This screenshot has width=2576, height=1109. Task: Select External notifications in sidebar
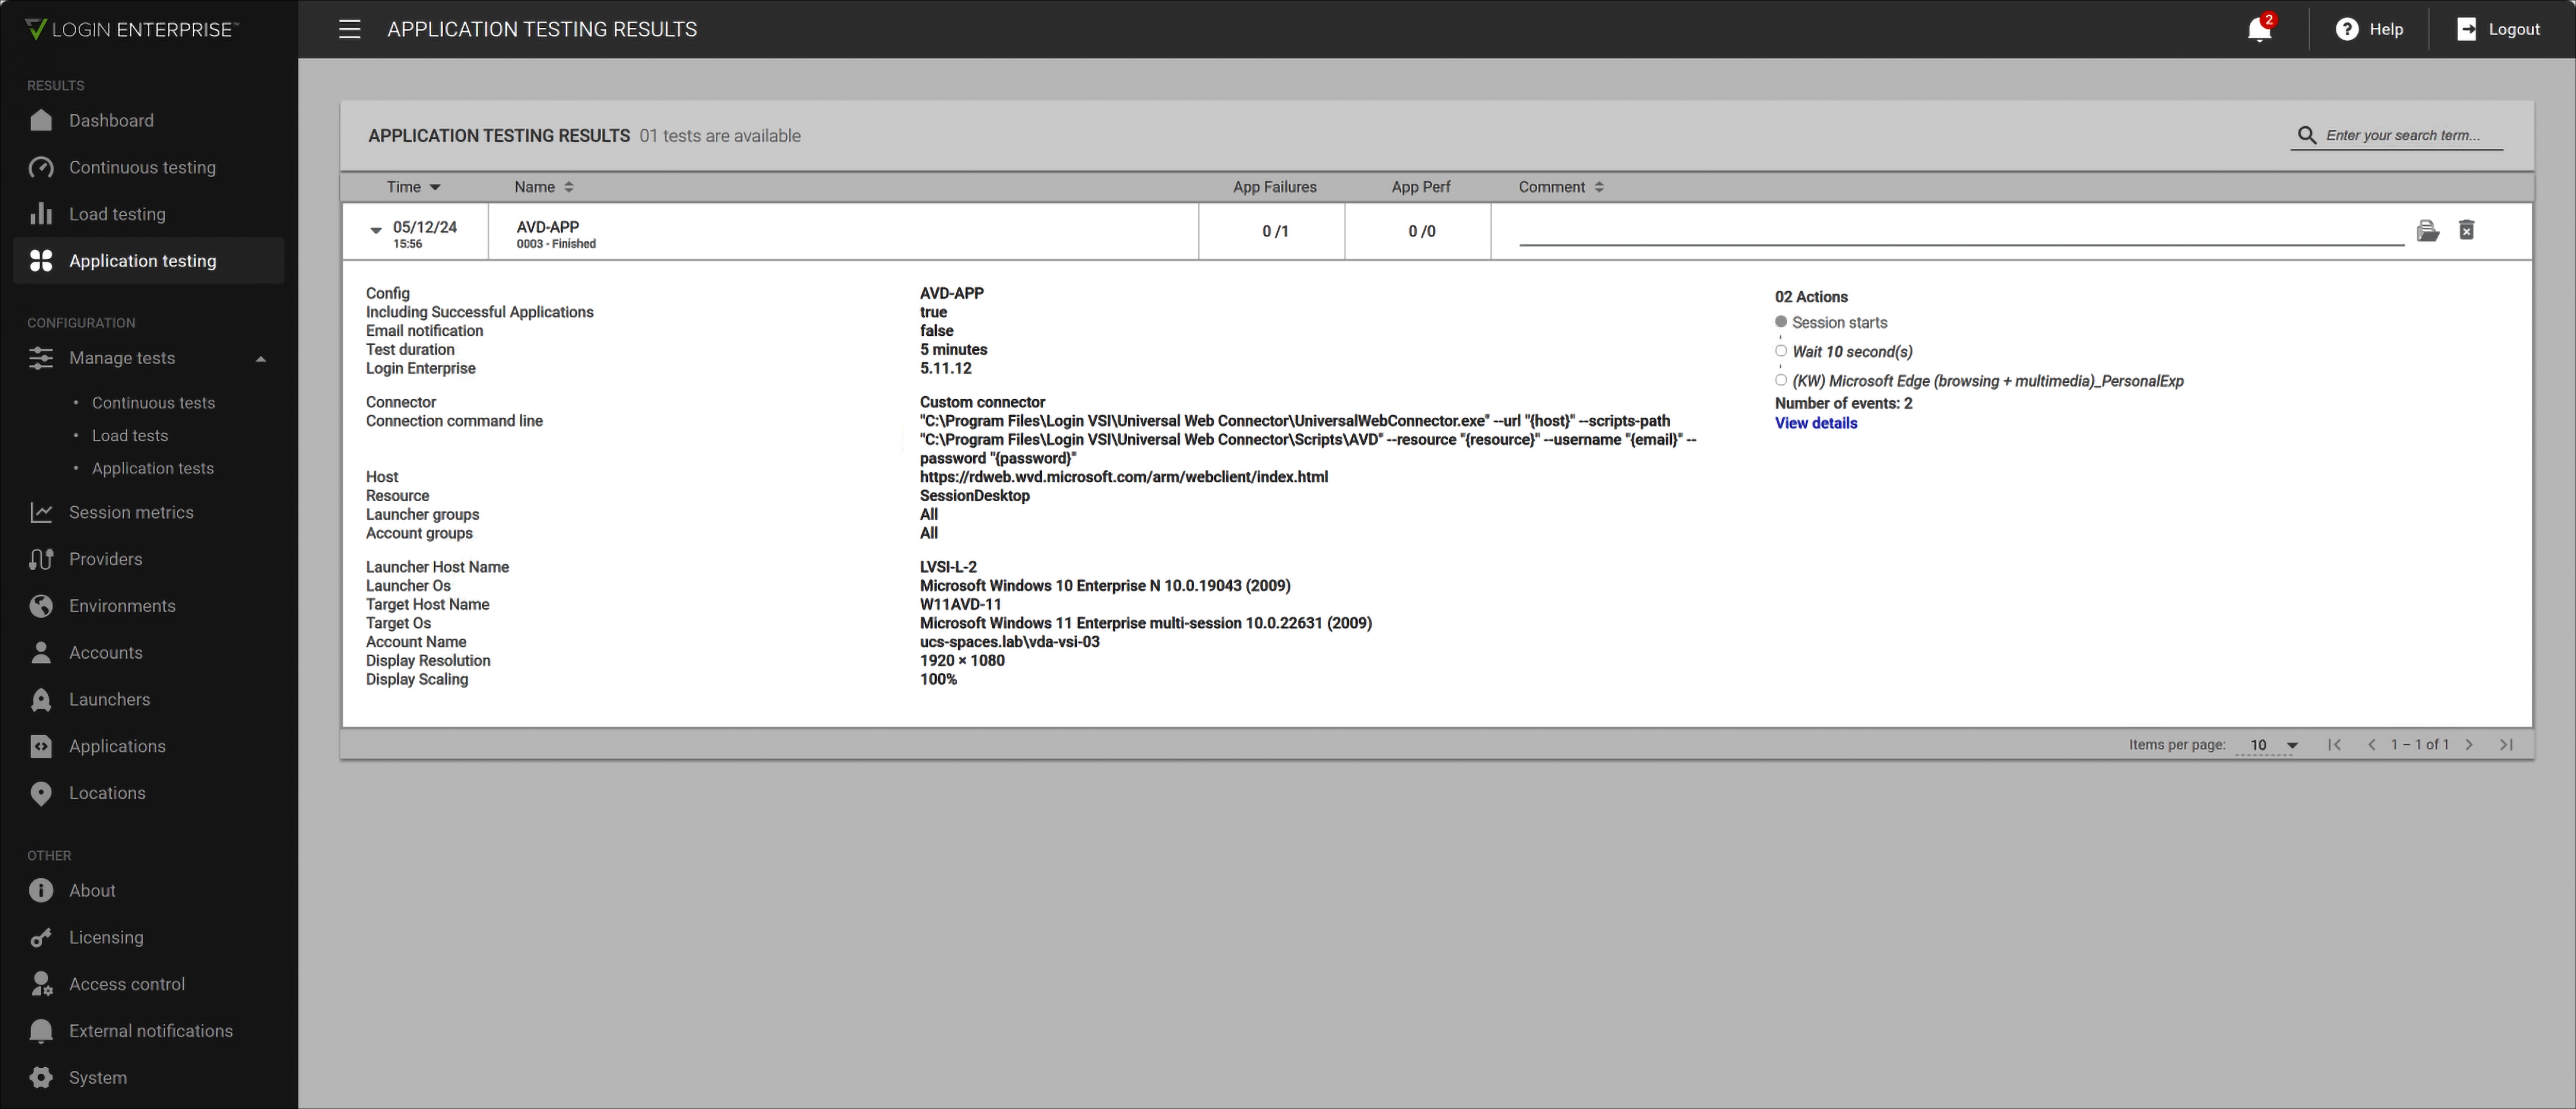pos(151,1031)
